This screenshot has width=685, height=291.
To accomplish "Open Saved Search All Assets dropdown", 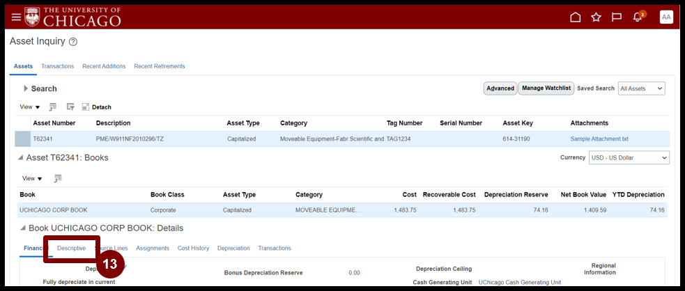I will (x=641, y=88).
